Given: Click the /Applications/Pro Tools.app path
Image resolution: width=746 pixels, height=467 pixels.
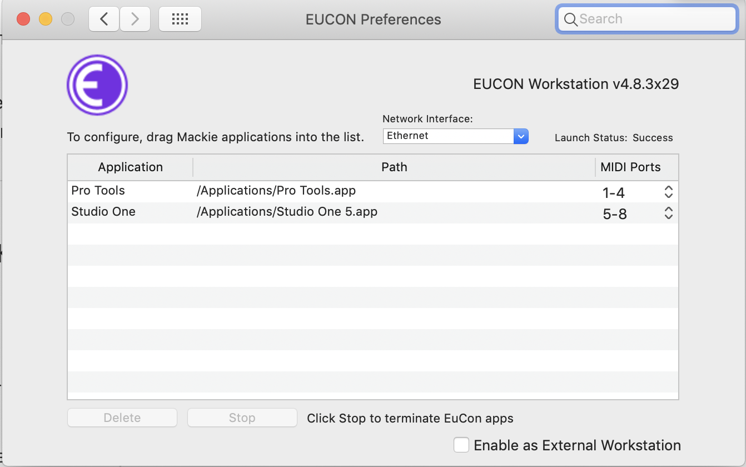Looking at the screenshot, I should [276, 191].
